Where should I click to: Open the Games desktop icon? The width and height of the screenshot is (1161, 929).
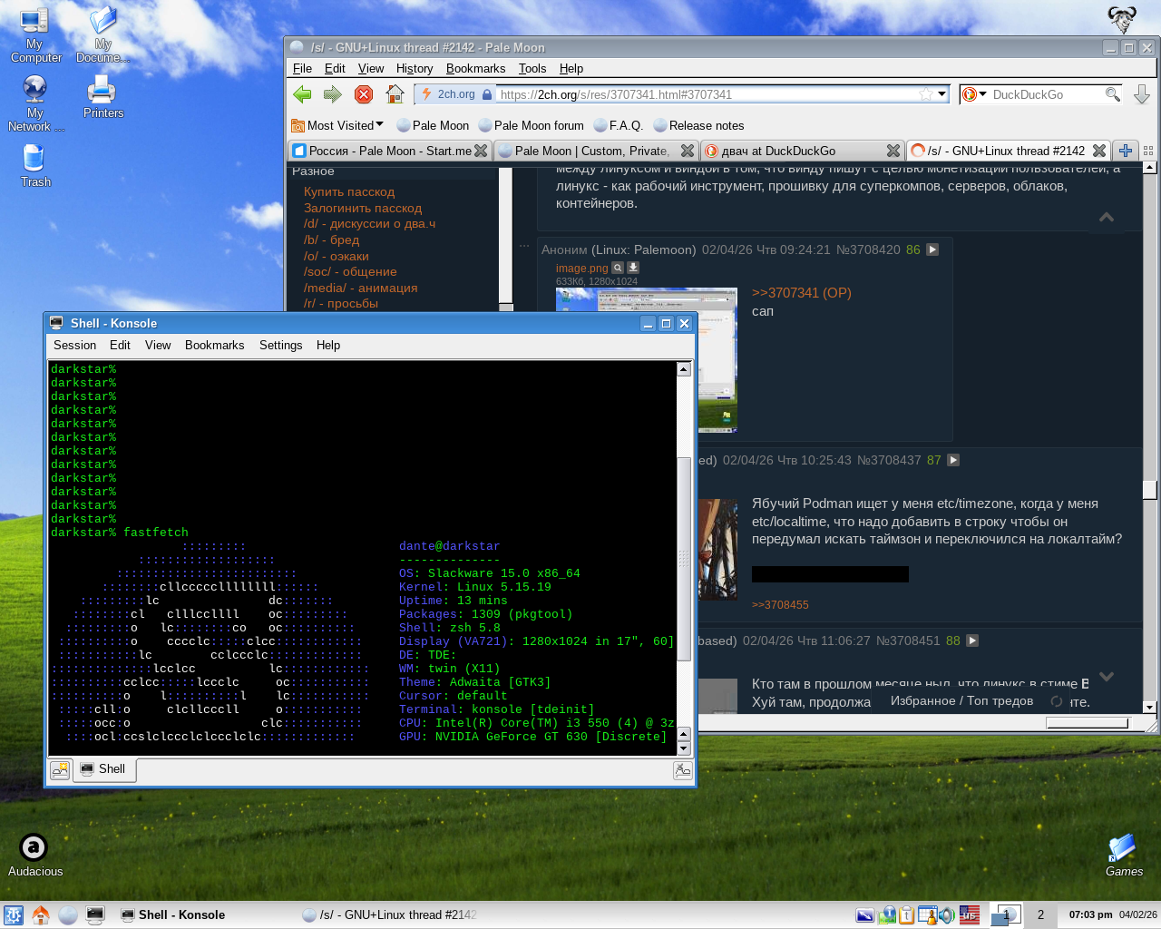[1123, 856]
